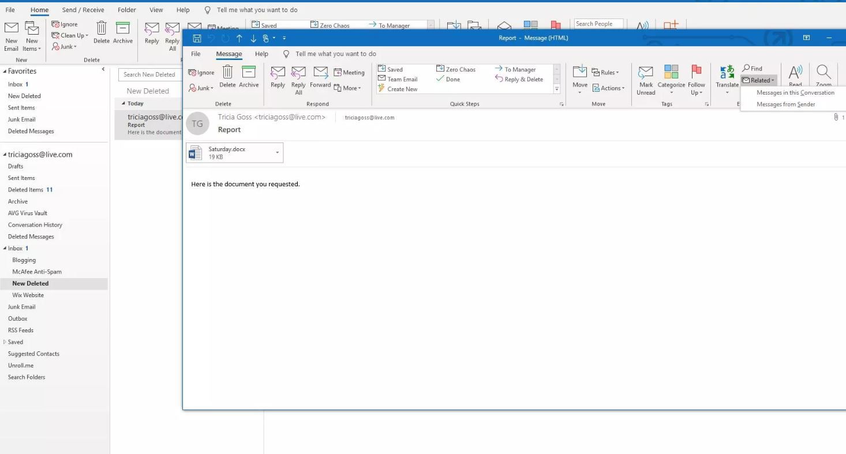Run the Team Email quick step

click(398, 79)
